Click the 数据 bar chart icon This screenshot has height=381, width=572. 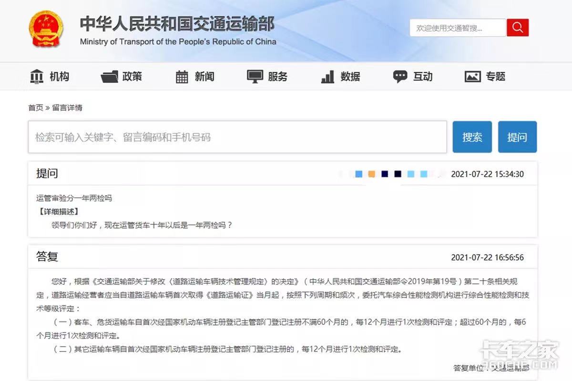pos(327,77)
